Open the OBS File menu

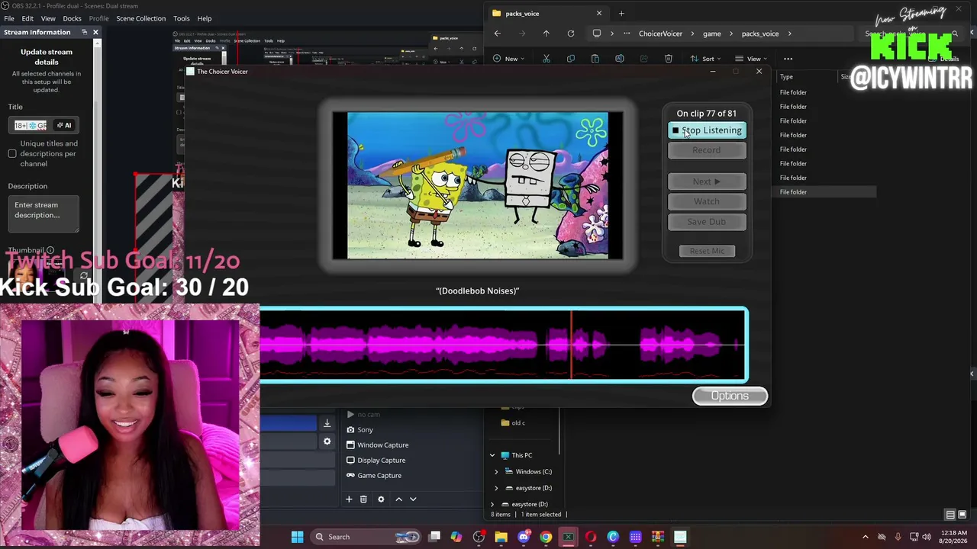(x=9, y=18)
